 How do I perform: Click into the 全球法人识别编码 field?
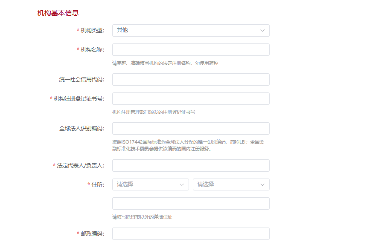[191, 128]
